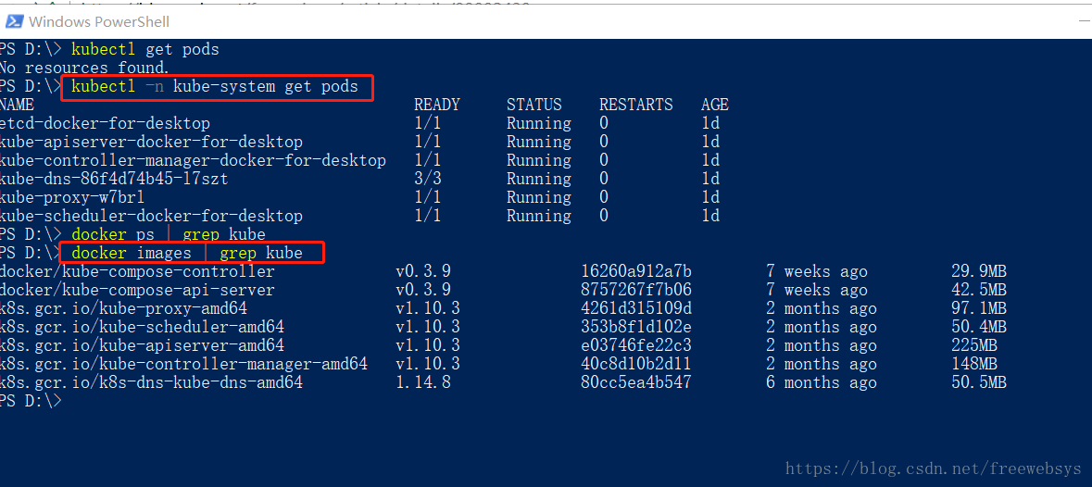Click the 29.9MB image size
The image size is (1092, 487).
(x=978, y=271)
